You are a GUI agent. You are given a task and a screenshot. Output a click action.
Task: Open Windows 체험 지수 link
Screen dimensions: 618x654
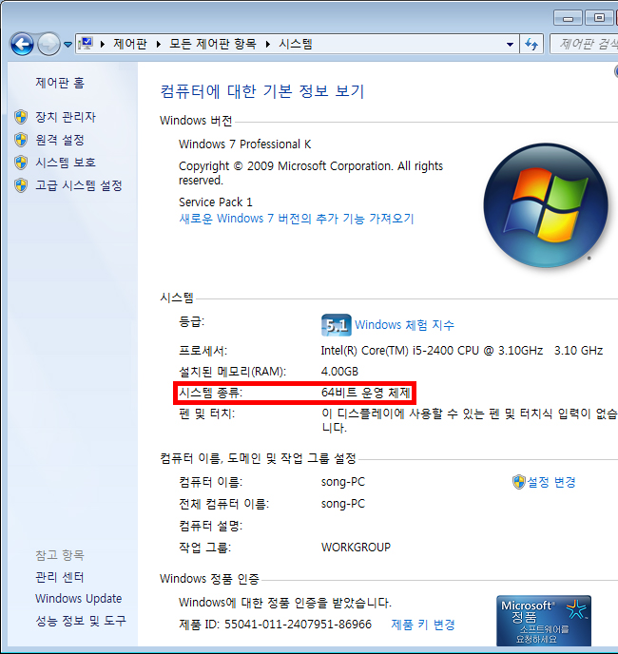click(404, 325)
